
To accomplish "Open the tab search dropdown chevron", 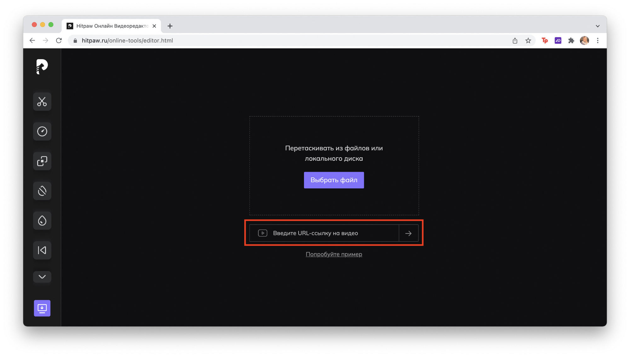I will pos(598,26).
